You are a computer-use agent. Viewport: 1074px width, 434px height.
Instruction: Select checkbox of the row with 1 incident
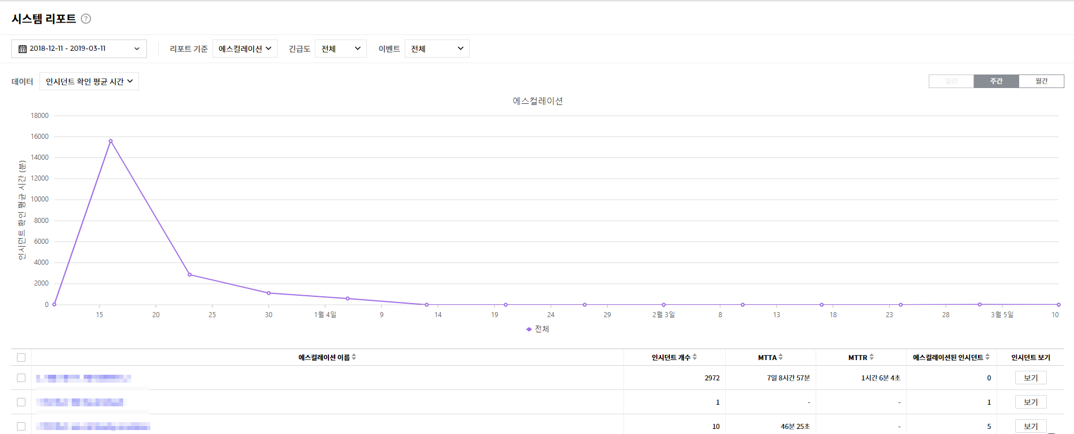[21, 402]
